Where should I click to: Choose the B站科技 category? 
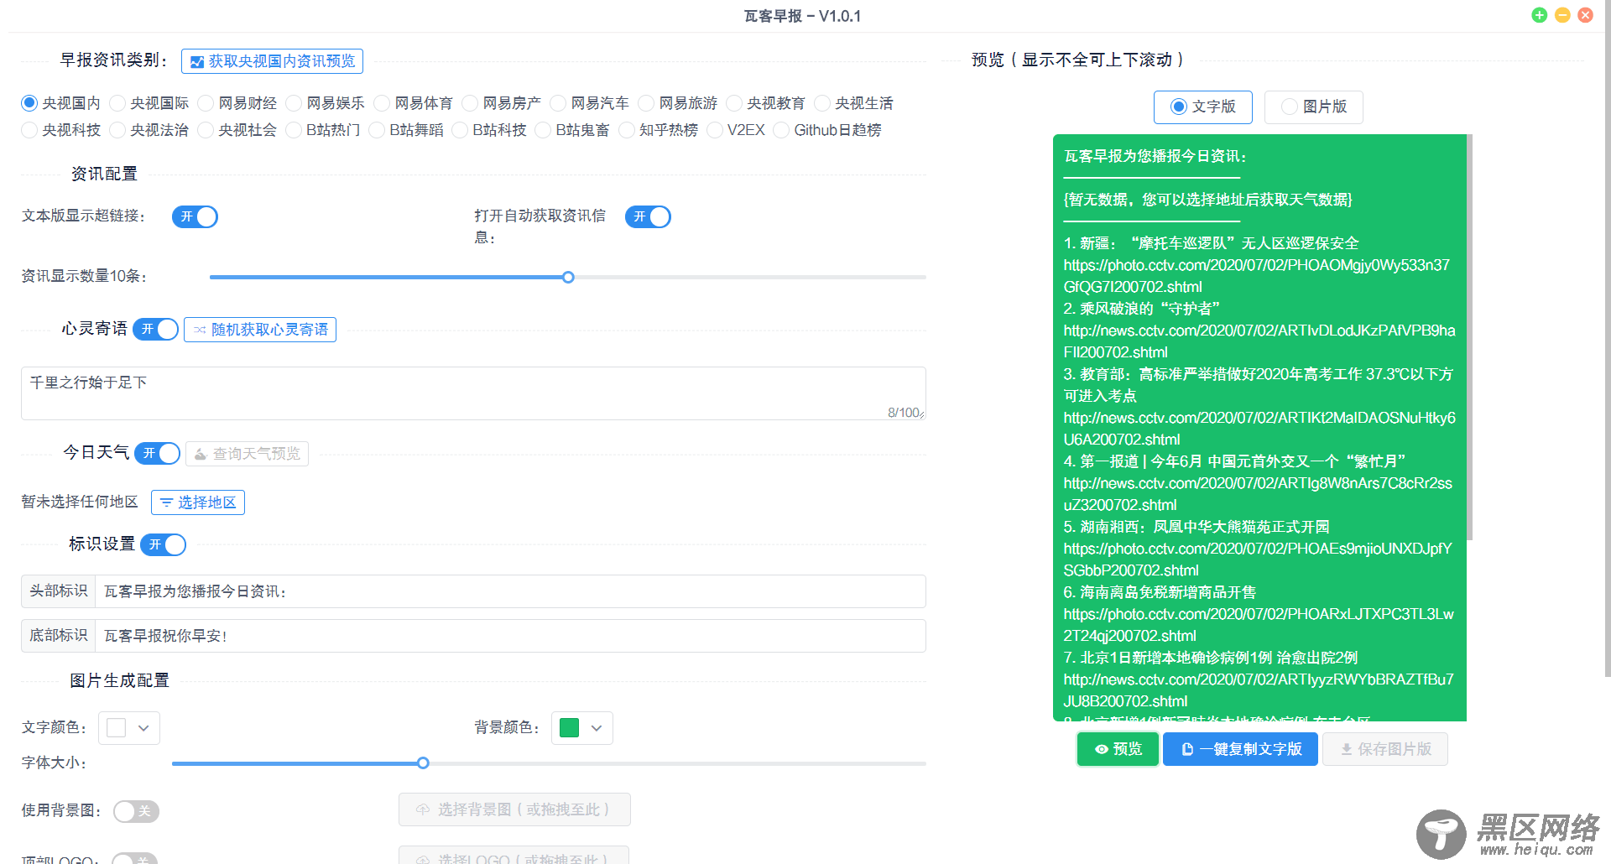pyautogui.click(x=489, y=130)
